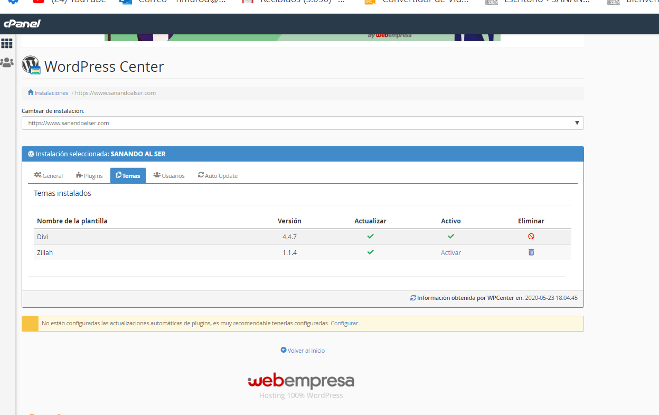Viewport: 659px width, 415px height.
Task: Open the user manager people icon
Action: pos(7,62)
